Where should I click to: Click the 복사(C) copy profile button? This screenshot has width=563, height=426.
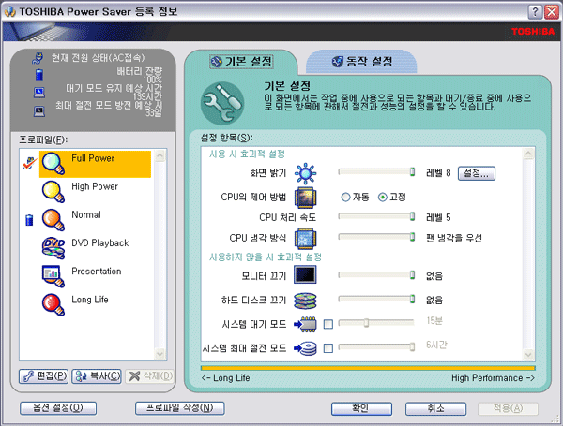[97, 376]
